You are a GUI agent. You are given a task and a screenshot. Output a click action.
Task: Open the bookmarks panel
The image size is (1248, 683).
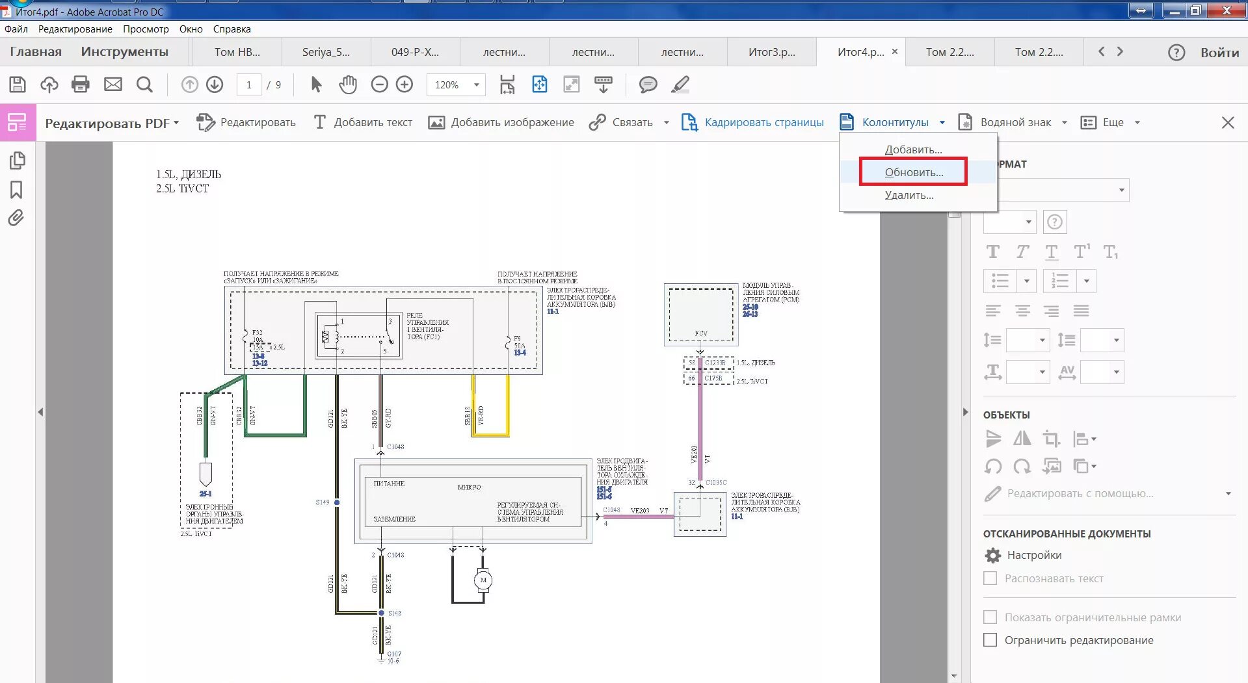coord(16,190)
